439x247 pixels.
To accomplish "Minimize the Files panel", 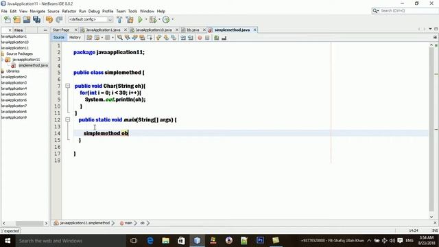I will 45,30.
